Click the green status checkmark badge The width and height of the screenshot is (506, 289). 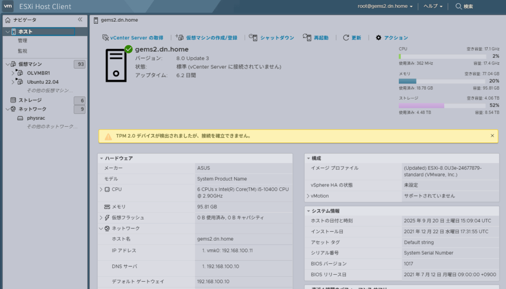click(x=128, y=49)
